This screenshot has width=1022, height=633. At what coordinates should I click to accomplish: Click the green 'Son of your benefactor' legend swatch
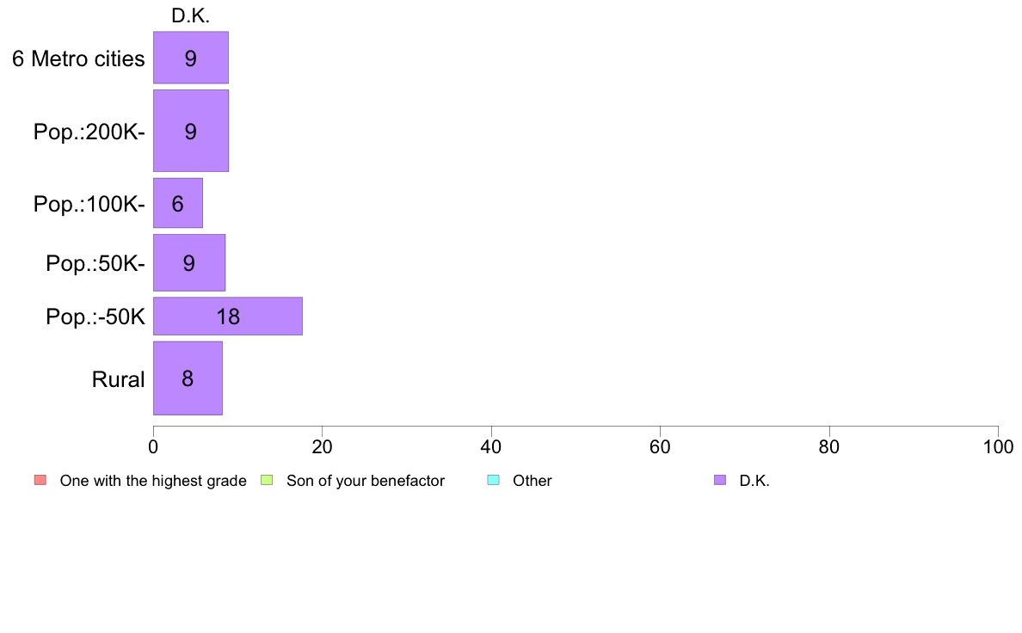(267, 481)
